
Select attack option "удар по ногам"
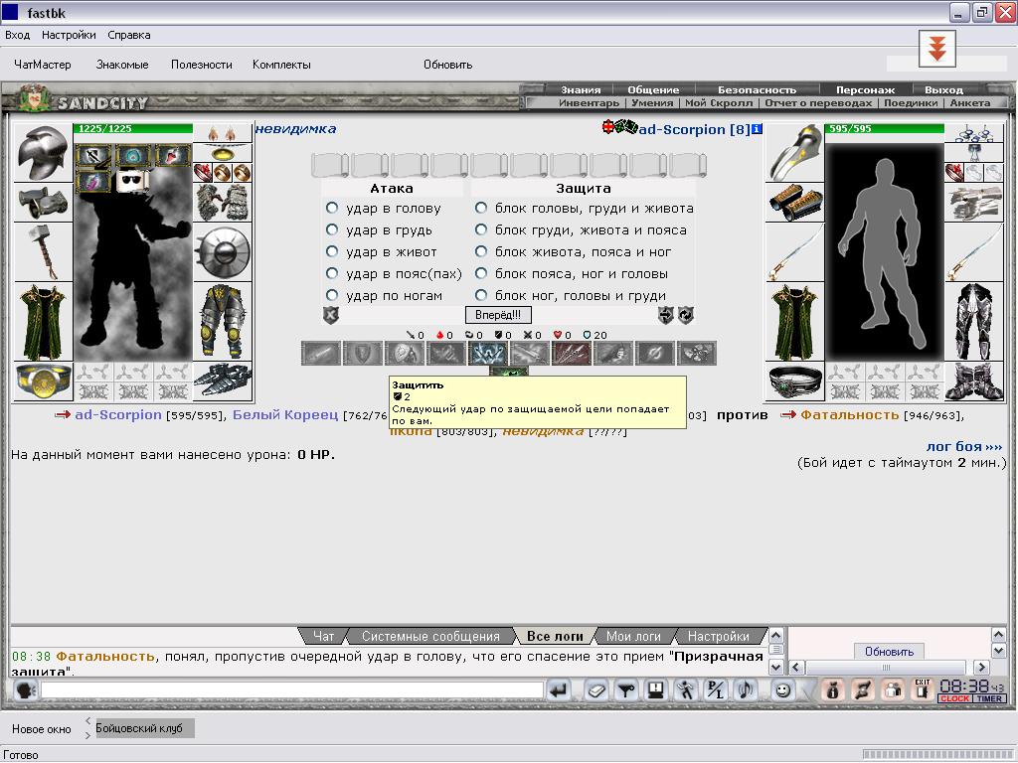pos(332,296)
